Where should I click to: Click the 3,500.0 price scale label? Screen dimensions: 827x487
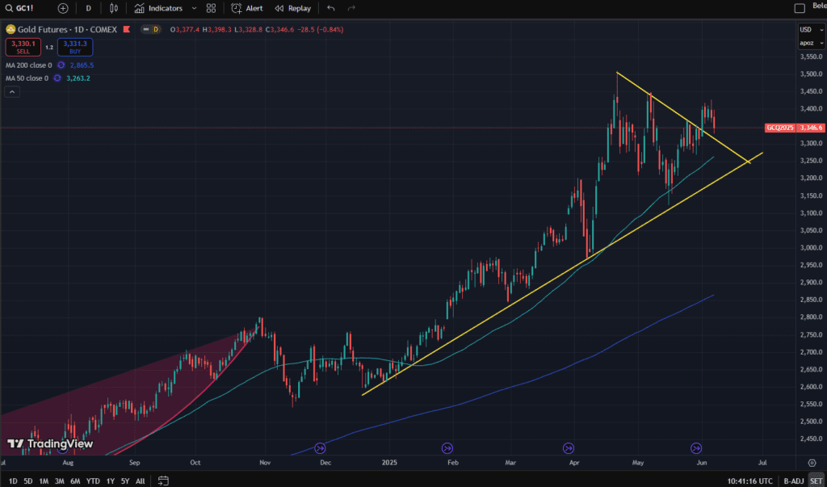pos(811,73)
